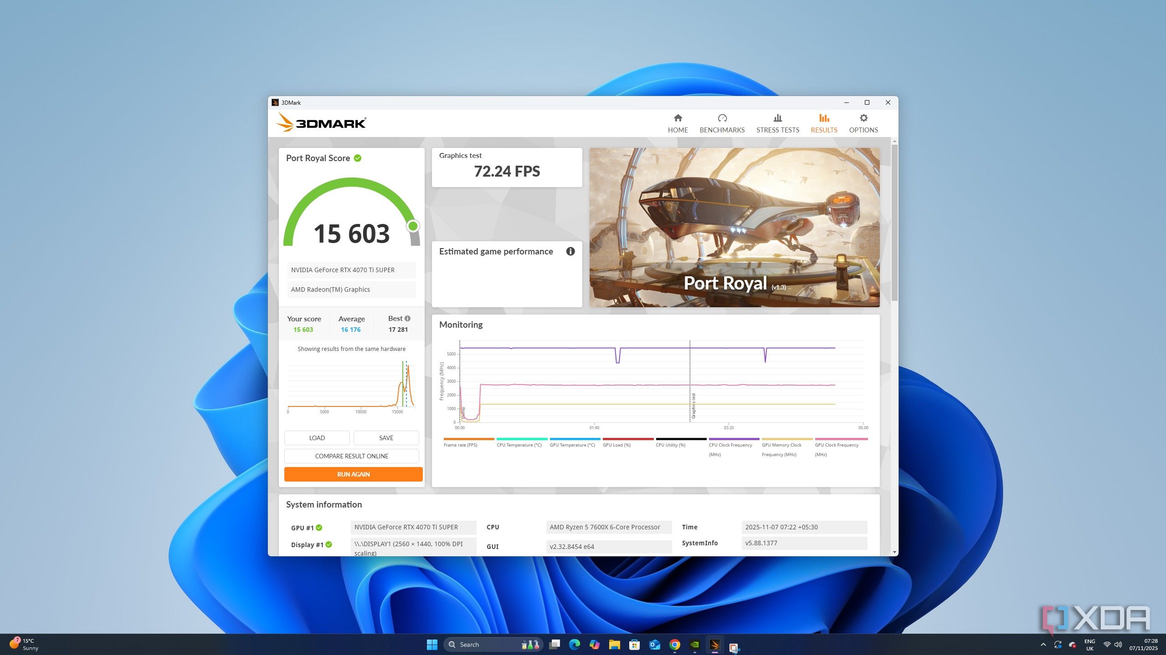Show hidden icons in system tray
The width and height of the screenshot is (1166, 655).
[x=1043, y=645]
